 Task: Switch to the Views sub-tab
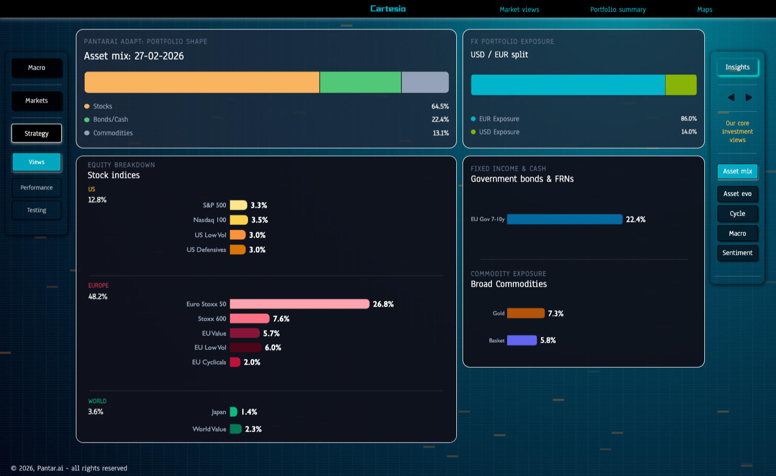click(37, 162)
